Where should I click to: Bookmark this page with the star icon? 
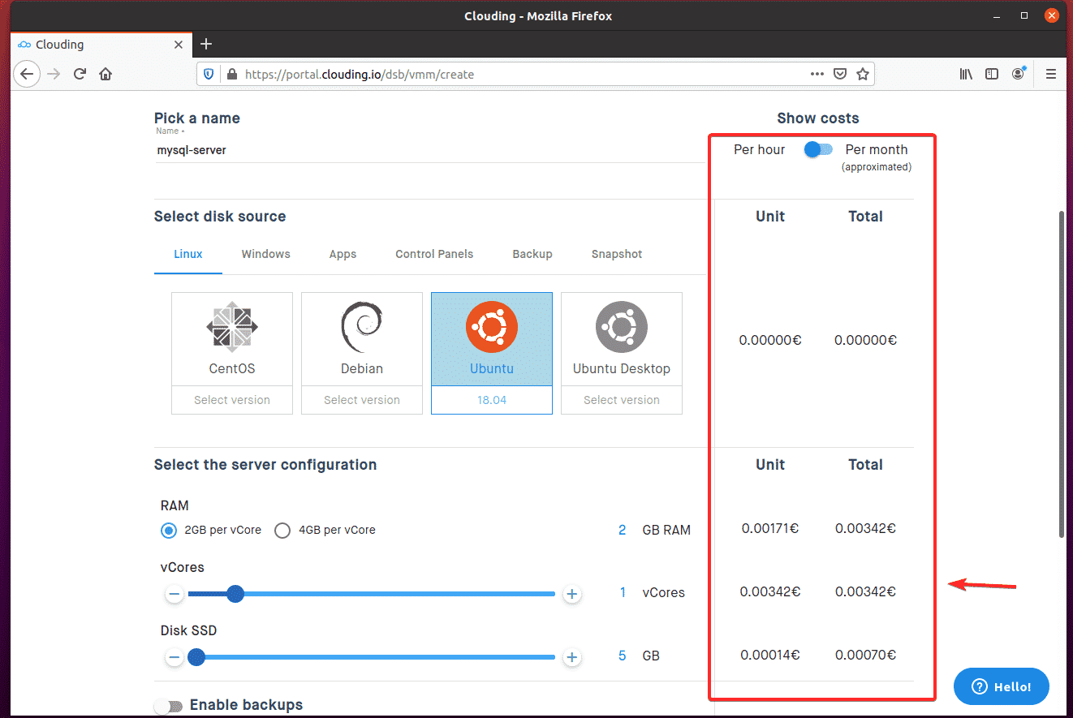[863, 74]
